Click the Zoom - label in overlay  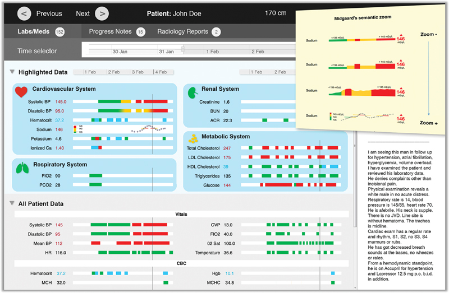coord(429,34)
